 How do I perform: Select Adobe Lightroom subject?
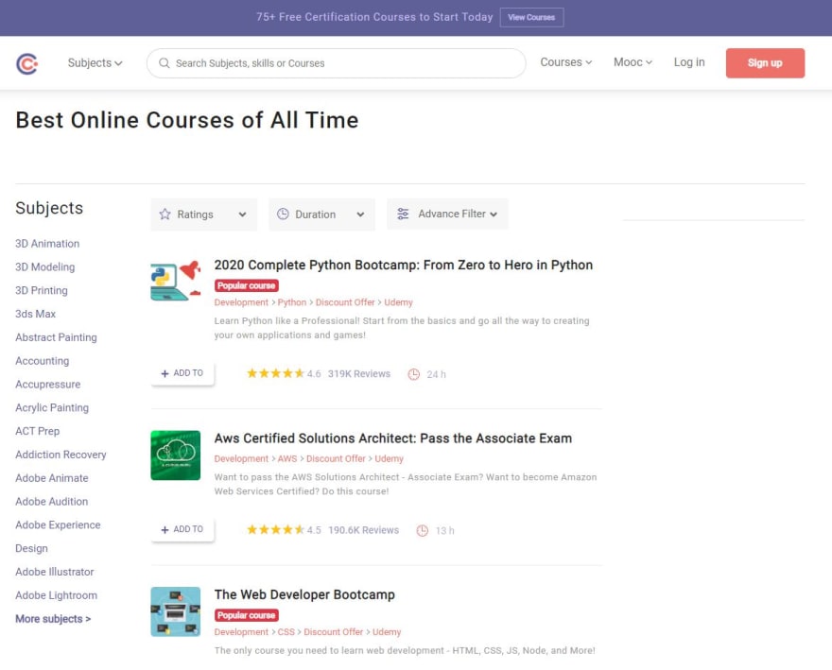point(56,595)
